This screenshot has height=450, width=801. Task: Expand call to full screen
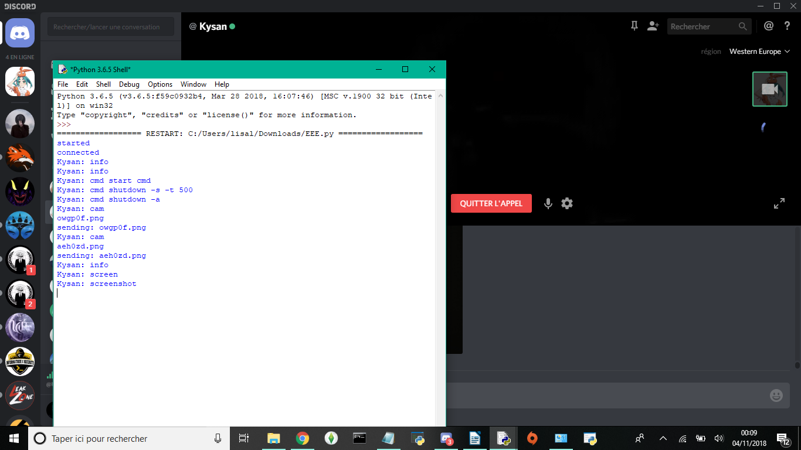point(779,204)
